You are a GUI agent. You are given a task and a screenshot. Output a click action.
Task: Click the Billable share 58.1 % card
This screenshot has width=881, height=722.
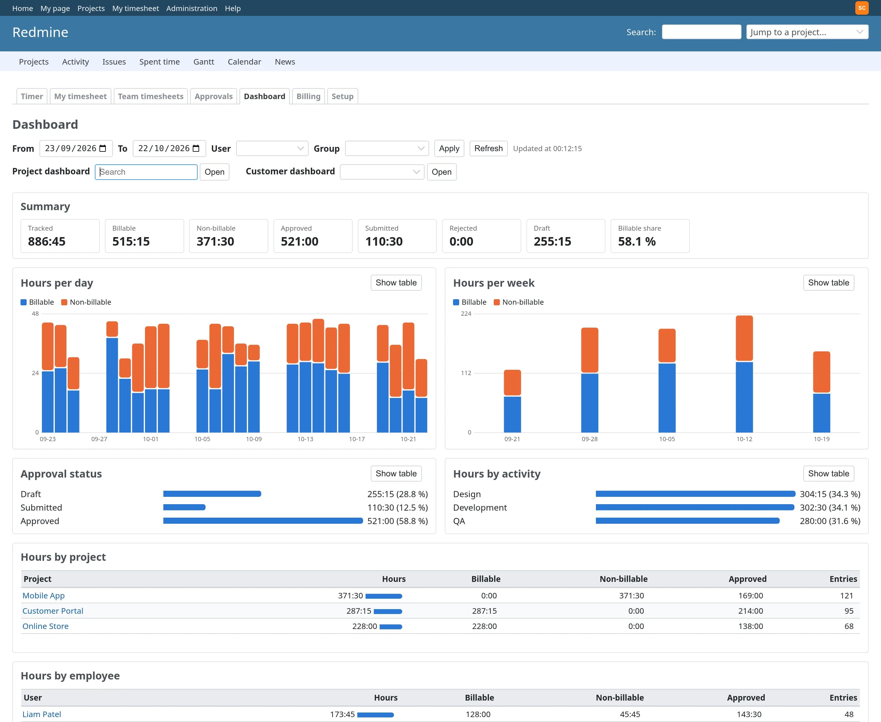[x=650, y=236]
